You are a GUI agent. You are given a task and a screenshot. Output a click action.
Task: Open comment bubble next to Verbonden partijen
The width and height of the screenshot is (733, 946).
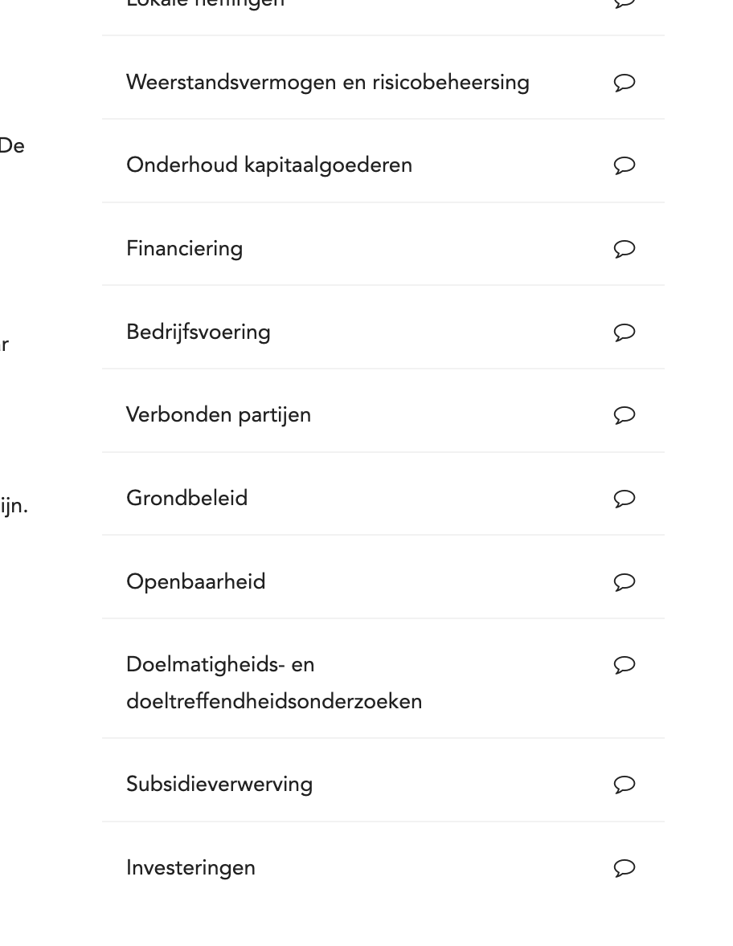[x=624, y=415]
